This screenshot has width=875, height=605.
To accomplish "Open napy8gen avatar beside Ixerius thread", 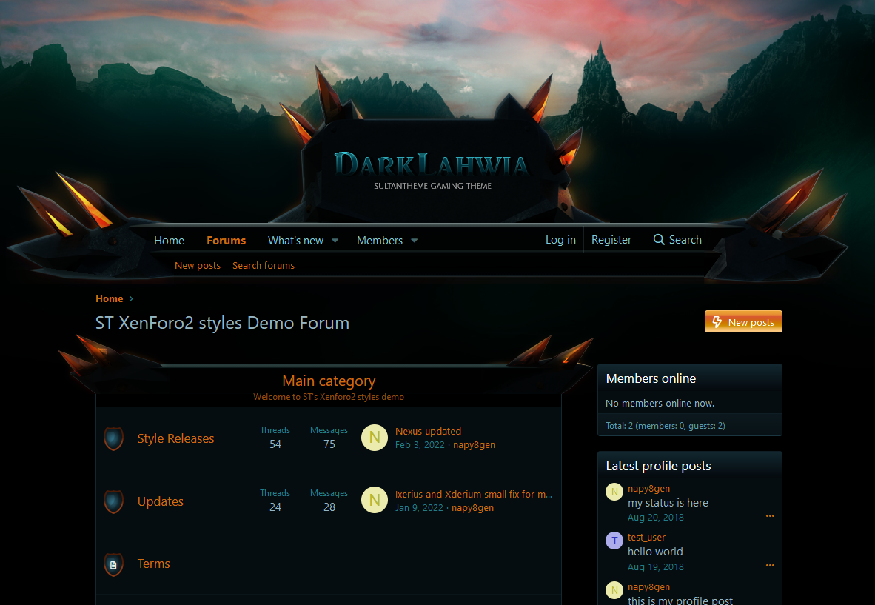I will (375, 501).
